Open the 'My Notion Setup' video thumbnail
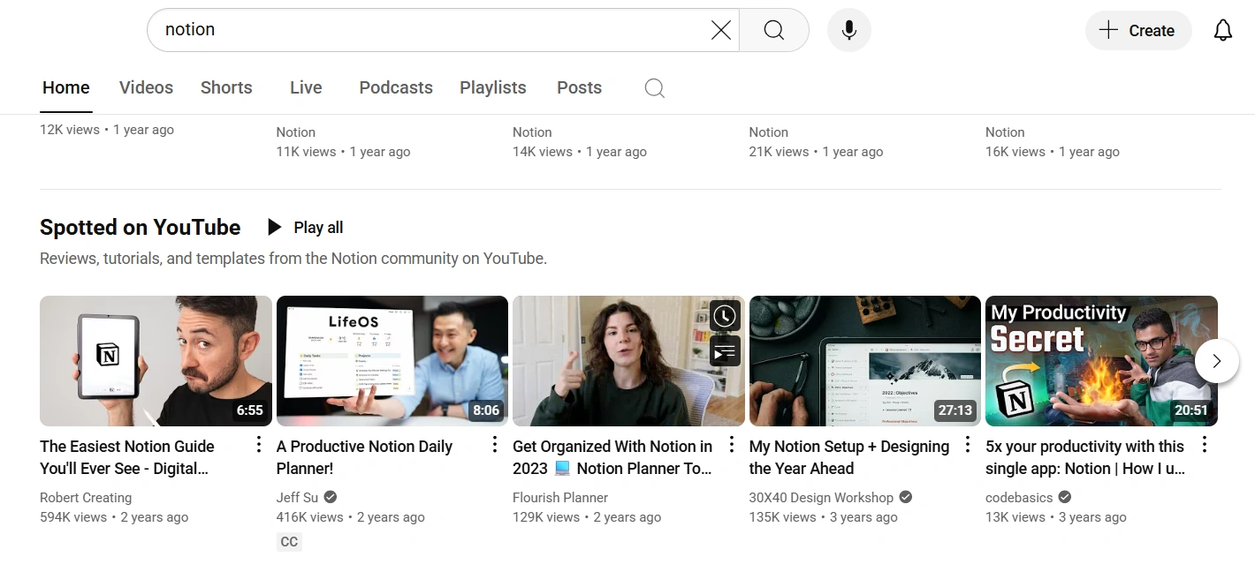 [x=863, y=360]
